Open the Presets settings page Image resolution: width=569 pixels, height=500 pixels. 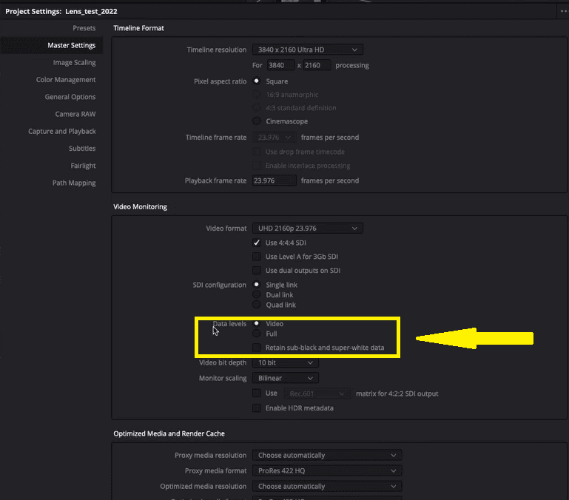(x=84, y=28)
